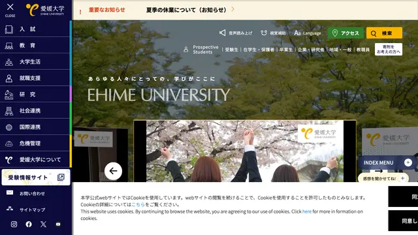This screenshot has height=235, width=418.
Task: Open the 夏季の休業について notice link
Action: click(x=190, y=10)
